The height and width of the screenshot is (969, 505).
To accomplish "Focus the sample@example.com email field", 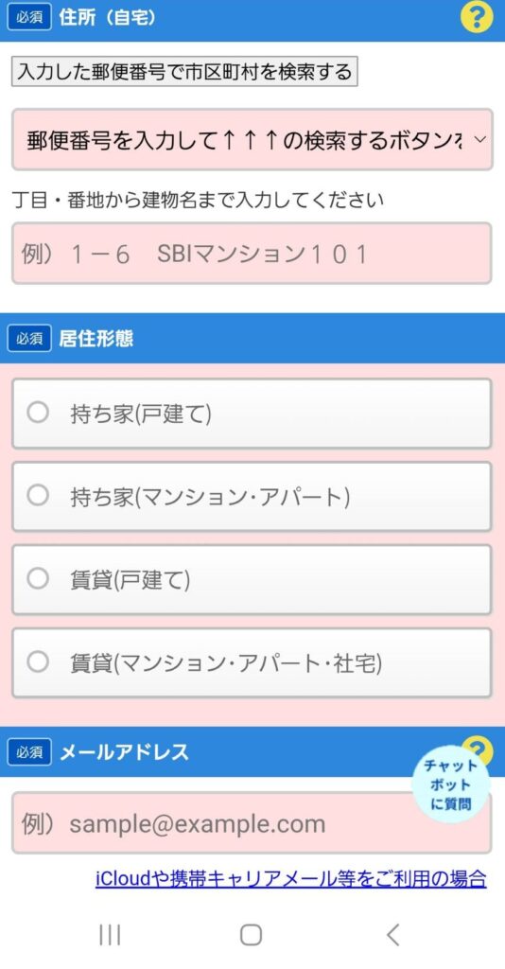I will (x=252, y=823).
